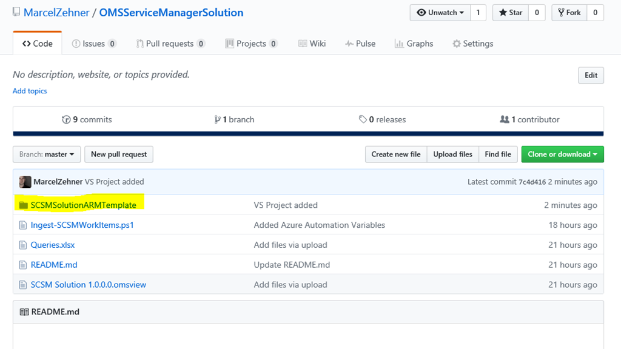Click the blue language bar
Image resolution: width=621 pixels, height=349 pixels.
tap(308, 134)
